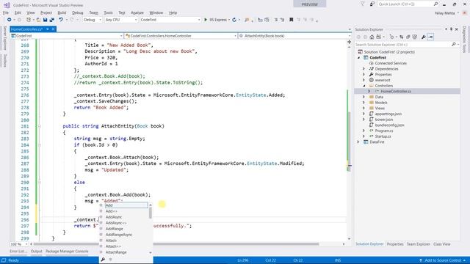Click the search magnifier in Solution Explorer
This screenshot has width=470, height=264.
point(454,44)
